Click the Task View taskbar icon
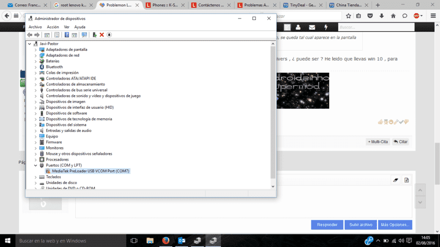 [x=134, y=241]
